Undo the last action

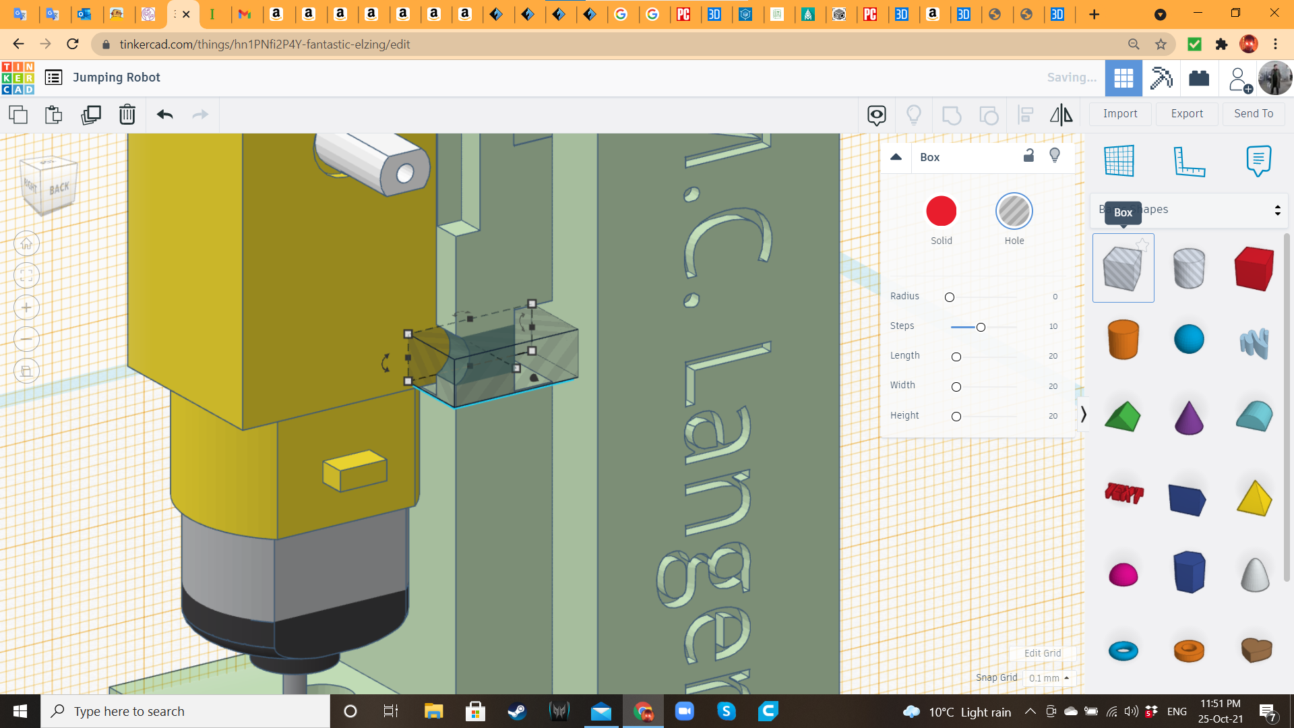(164, 115)
